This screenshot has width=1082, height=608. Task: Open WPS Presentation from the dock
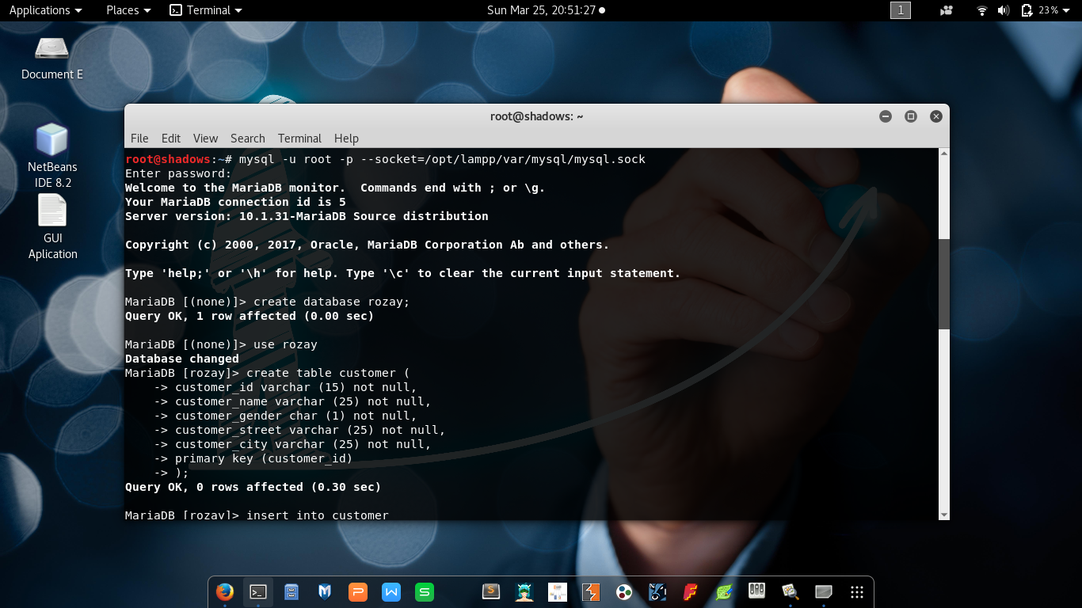click(x=357, y=591)
